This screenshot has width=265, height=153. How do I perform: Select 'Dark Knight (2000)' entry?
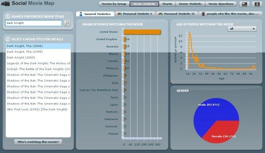(38, 58)
